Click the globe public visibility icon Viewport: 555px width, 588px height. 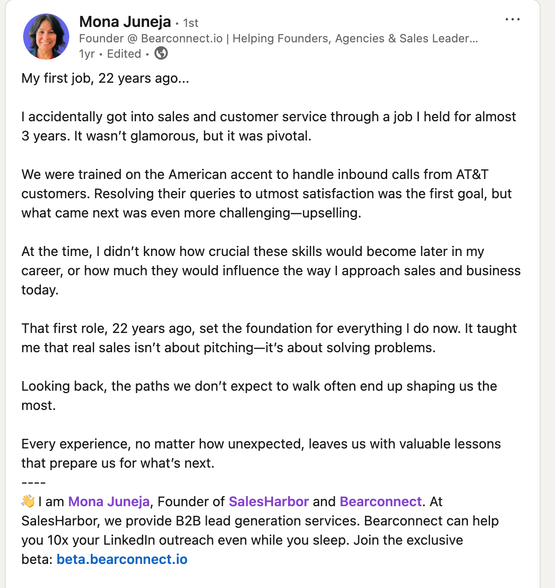coord(161,53)
